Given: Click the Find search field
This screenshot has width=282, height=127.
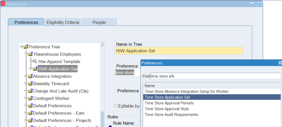Looking at the screenshot, I should coord(215,76).
